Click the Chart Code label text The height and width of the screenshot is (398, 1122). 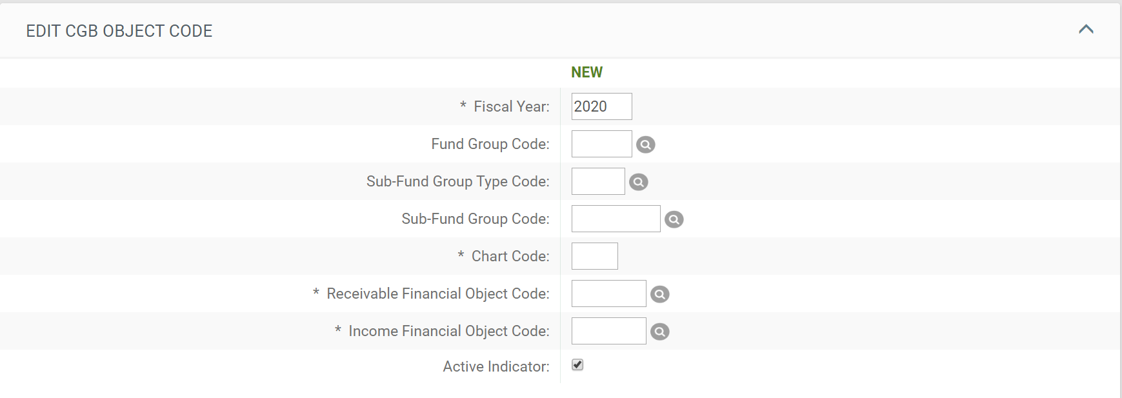tap(510, 256)
